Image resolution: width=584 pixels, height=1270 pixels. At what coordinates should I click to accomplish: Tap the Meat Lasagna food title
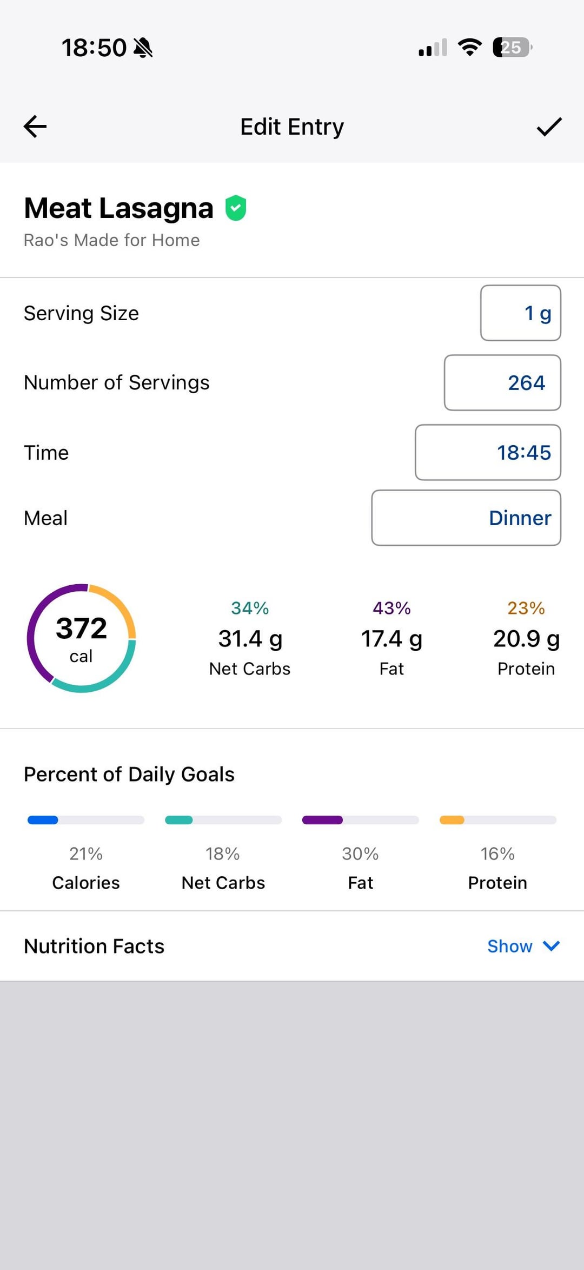tap(119, 208)
